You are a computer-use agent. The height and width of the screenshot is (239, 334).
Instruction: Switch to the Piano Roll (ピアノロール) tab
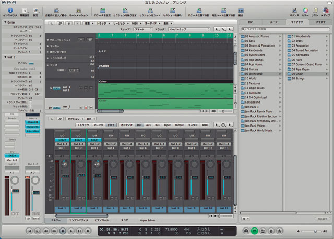tap(102, 220)
